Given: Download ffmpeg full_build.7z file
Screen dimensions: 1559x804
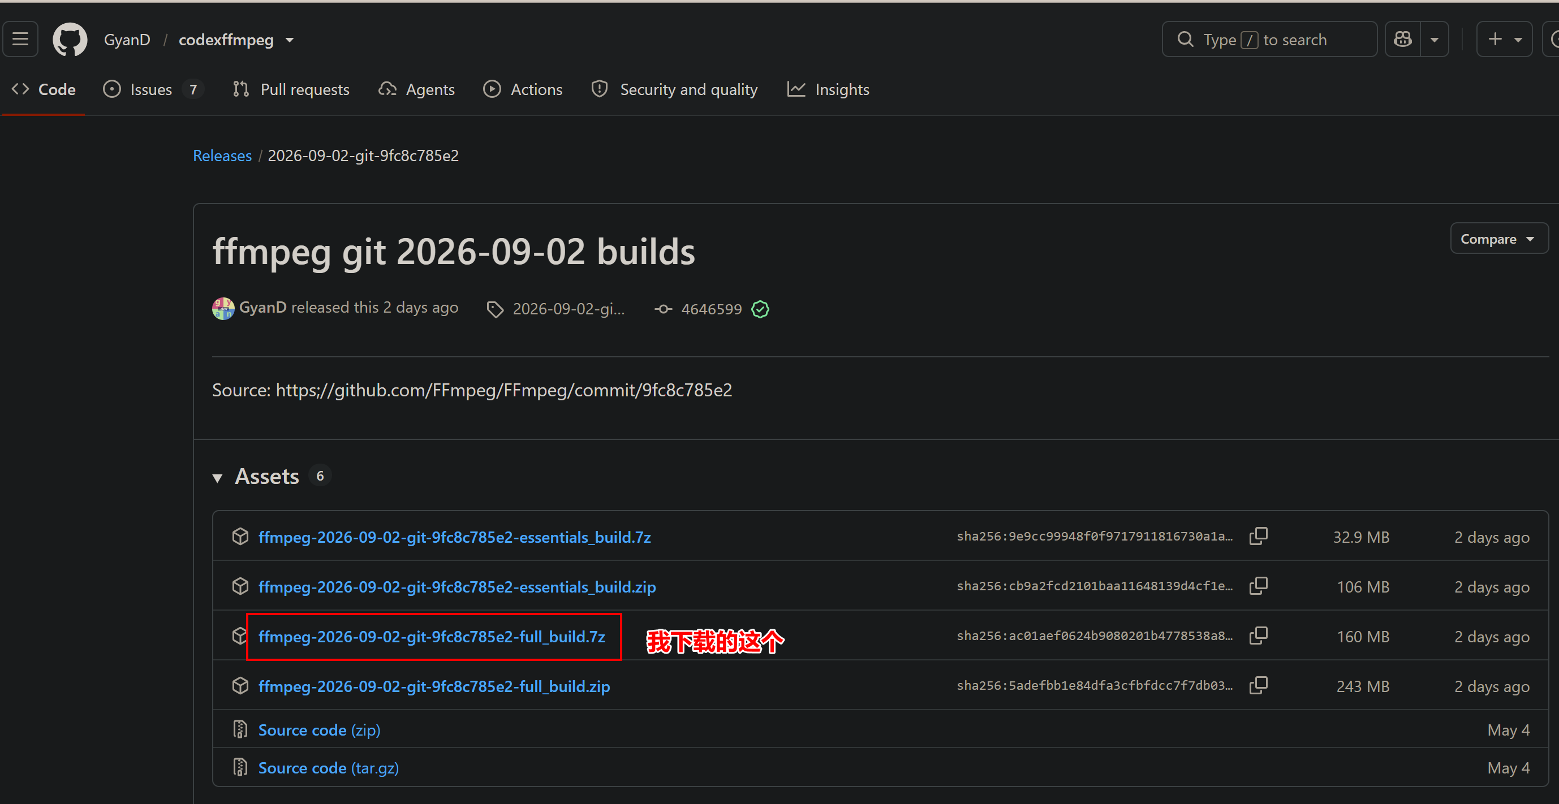Looking at the screenshot, I should (432, 637).
